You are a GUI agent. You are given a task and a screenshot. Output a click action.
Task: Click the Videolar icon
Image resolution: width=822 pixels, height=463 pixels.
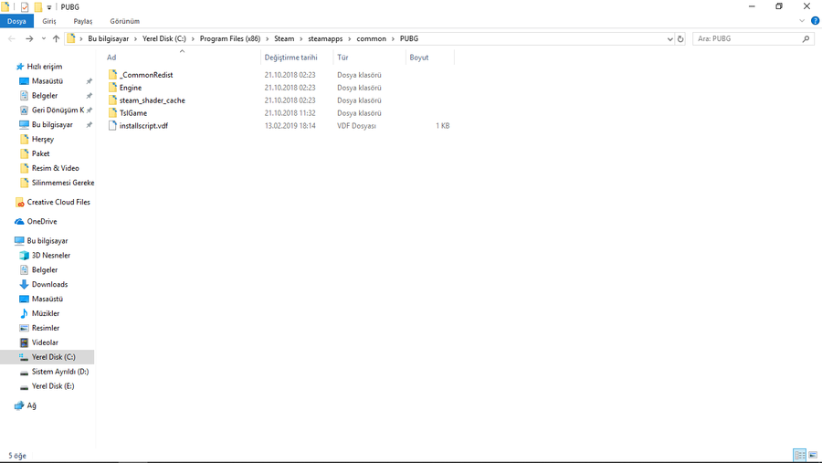(x=24, y=342)
